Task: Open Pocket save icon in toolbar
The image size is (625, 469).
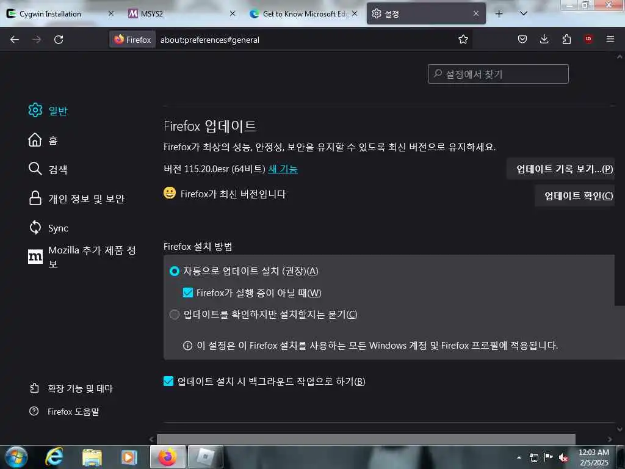Action: point(522,39)
